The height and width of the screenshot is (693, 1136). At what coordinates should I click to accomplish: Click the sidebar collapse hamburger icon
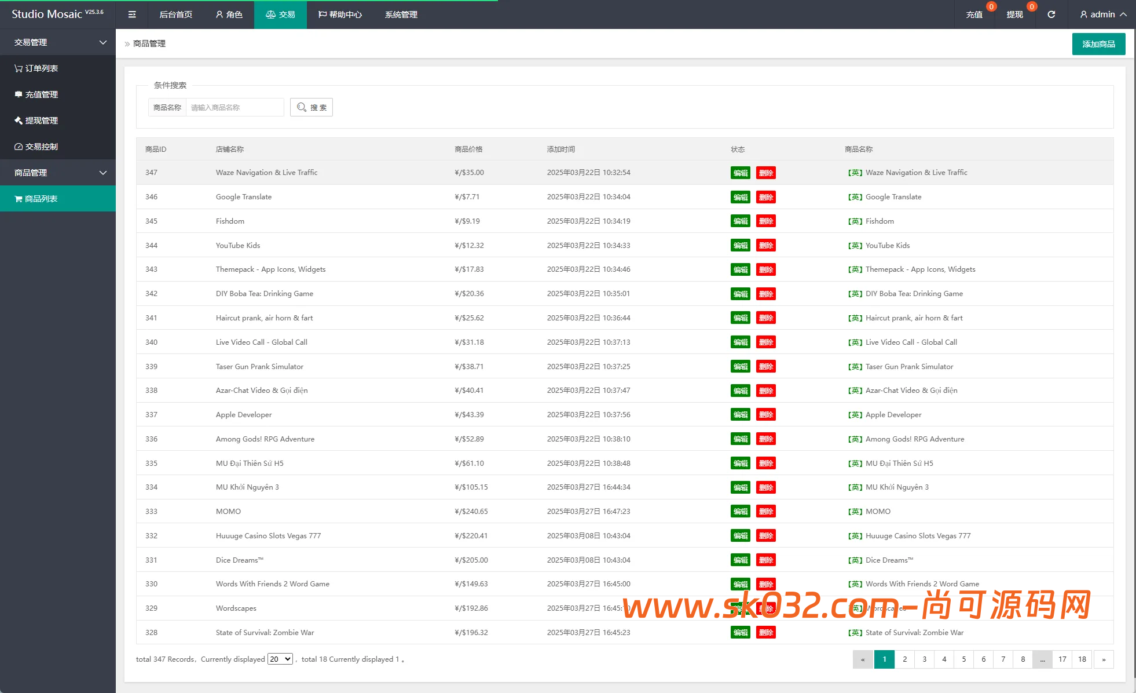[132, 14]
